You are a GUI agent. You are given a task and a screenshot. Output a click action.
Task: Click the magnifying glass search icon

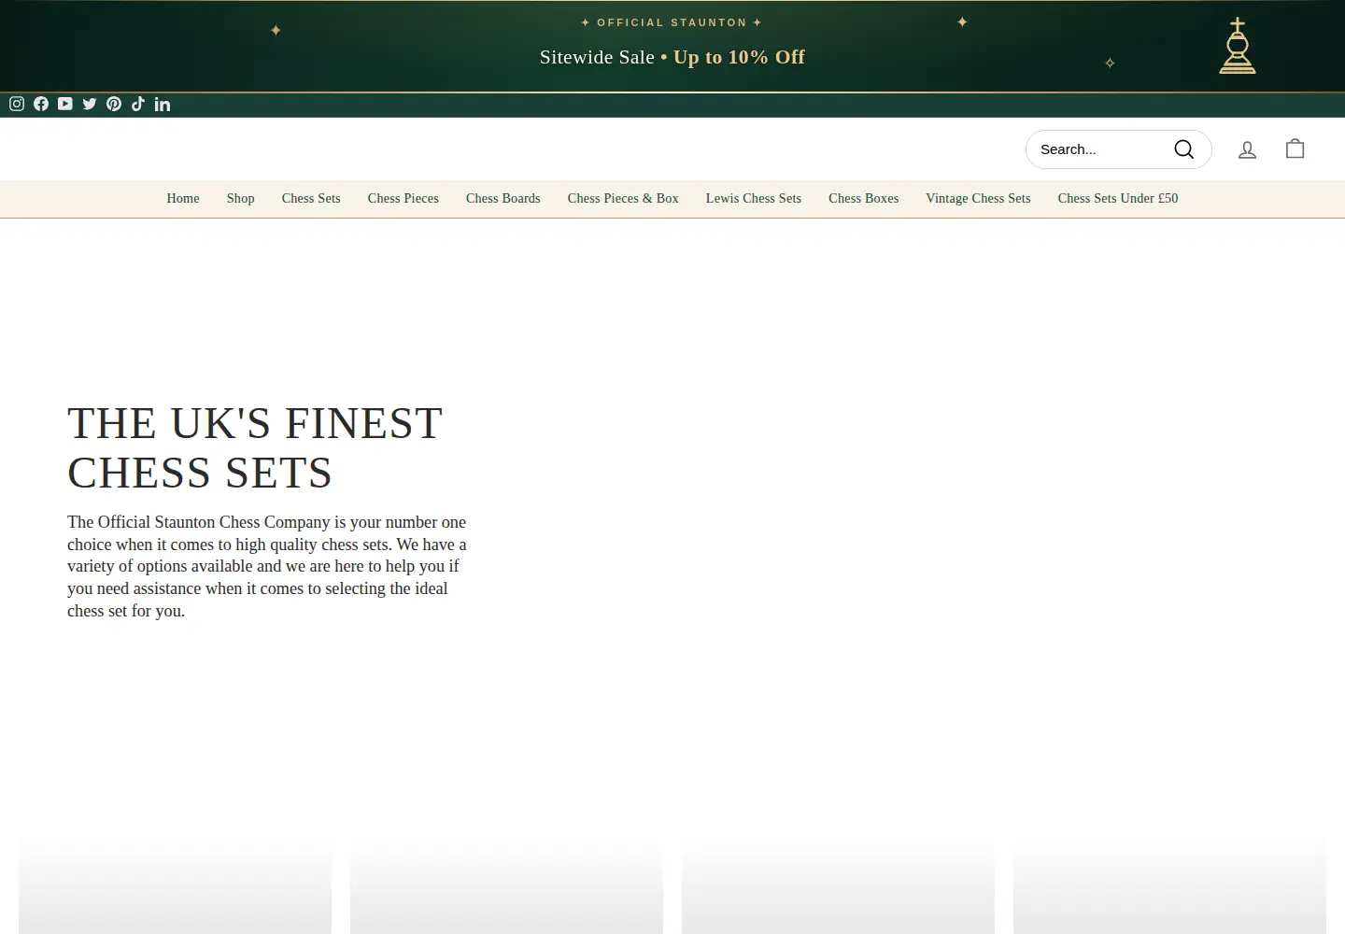[1184, 149]
